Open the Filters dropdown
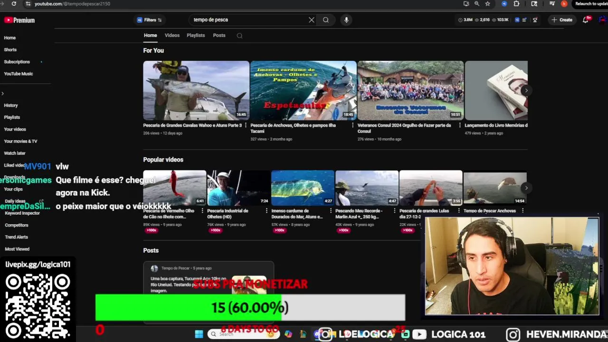608x342 pixels. [x=150, y=20]
